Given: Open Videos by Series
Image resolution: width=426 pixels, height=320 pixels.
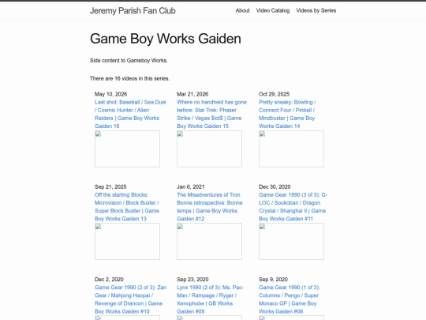Looking at the screenshot, I should [x=316, y=10].
